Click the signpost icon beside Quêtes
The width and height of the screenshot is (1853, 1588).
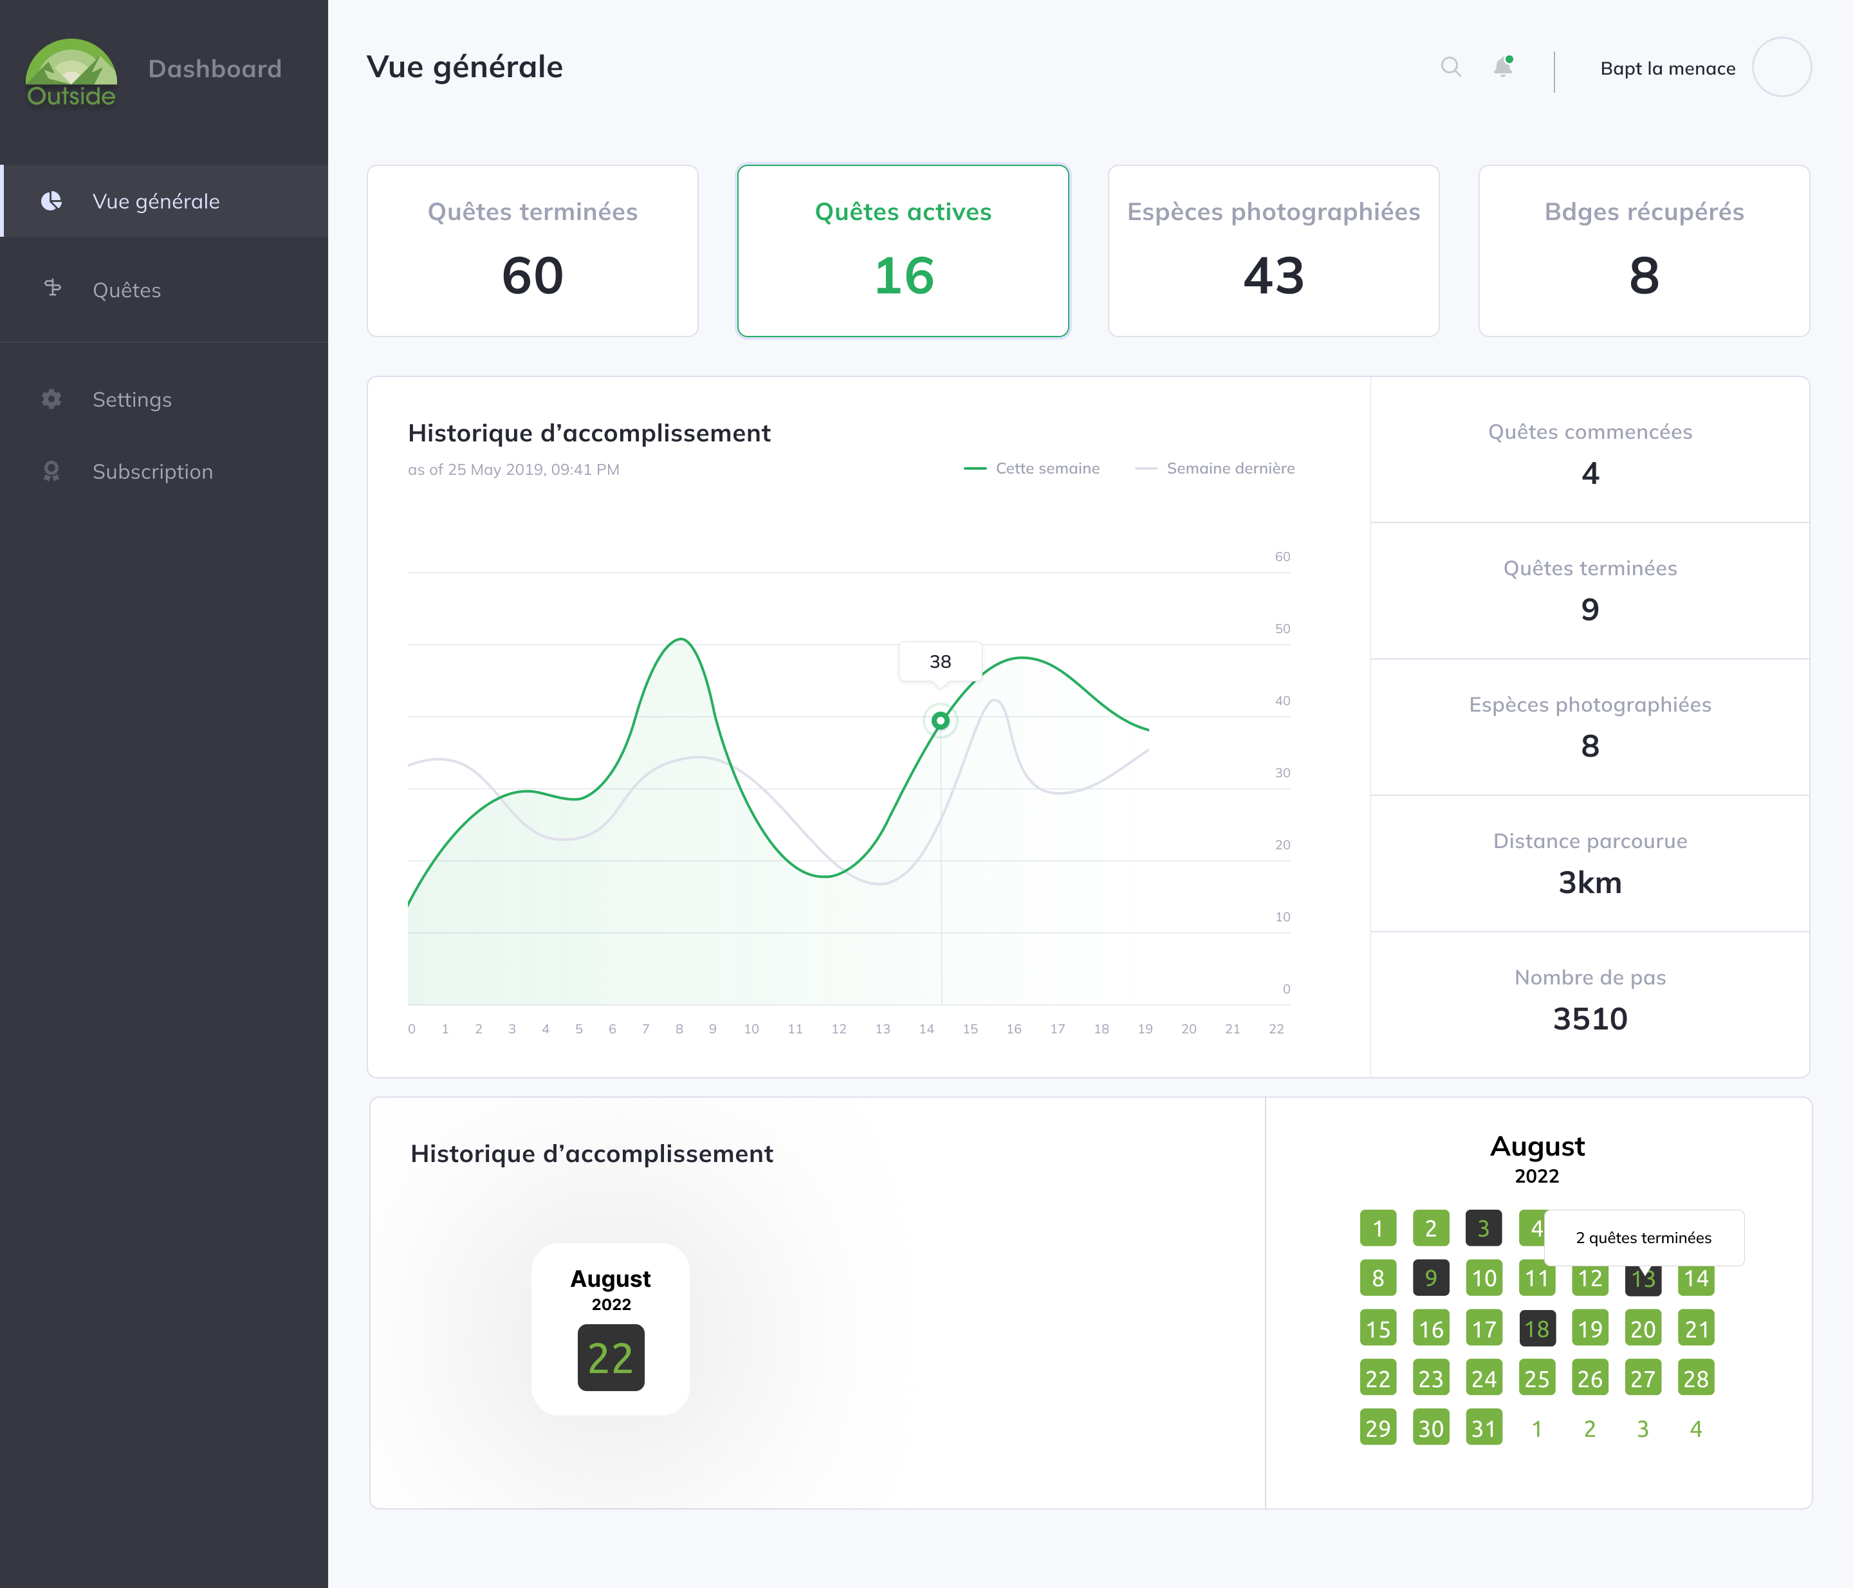point(53,288)
